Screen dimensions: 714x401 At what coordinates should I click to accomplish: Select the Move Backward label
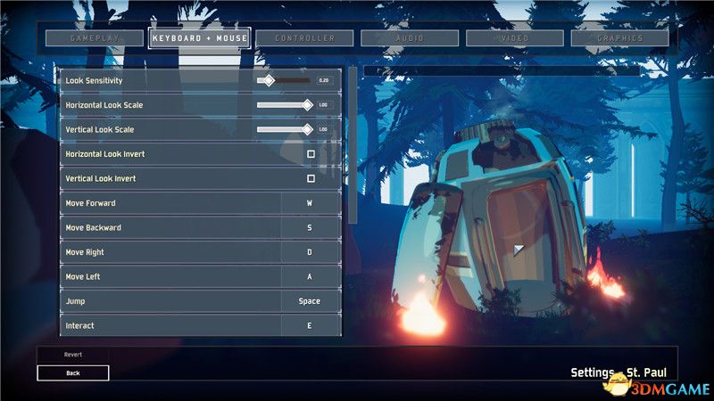coord(94,228)
